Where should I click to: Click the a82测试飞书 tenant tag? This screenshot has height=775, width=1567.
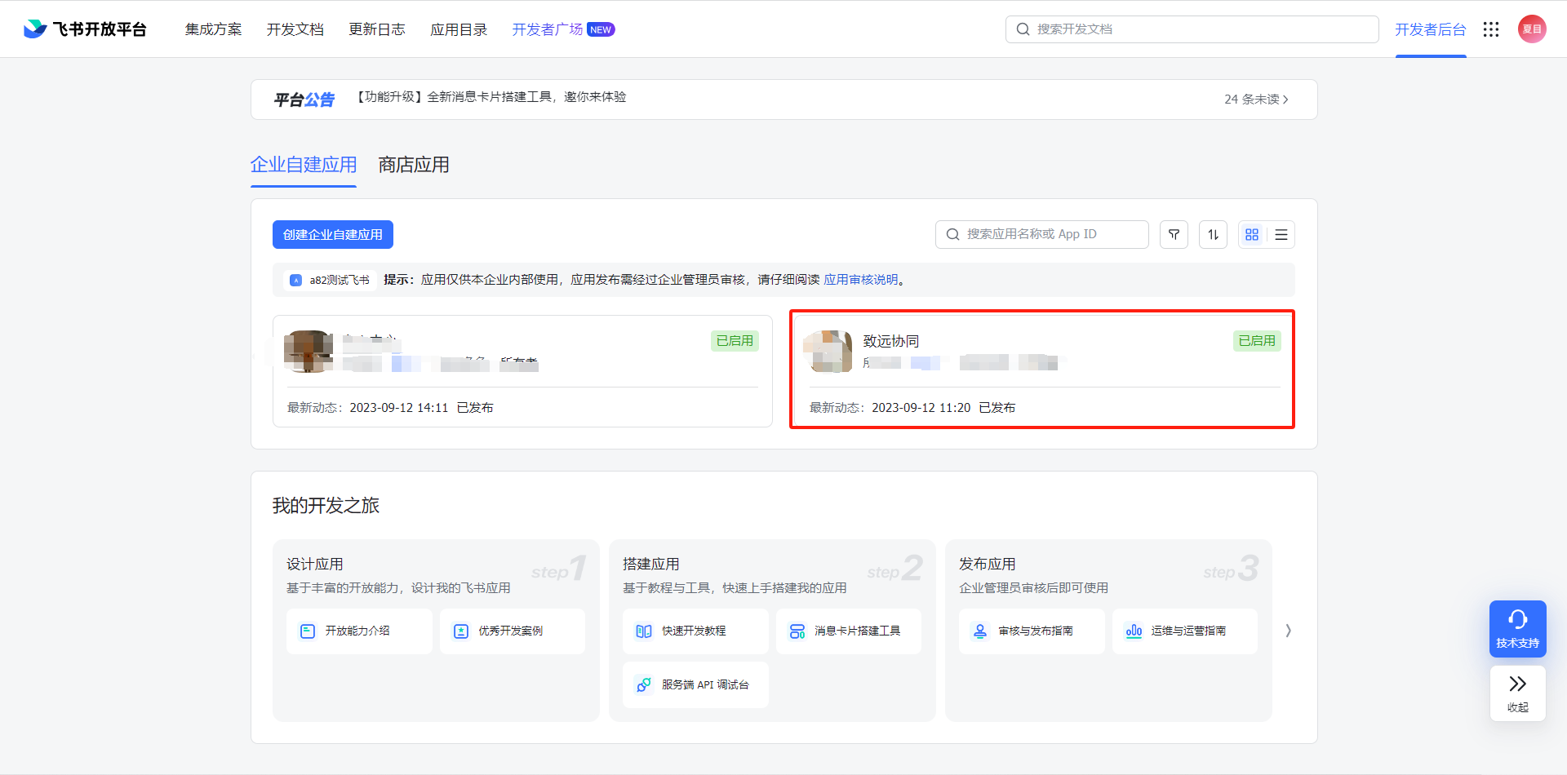(x=330, y=280)
